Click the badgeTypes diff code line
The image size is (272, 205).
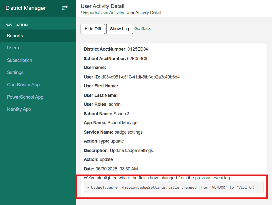[x=174, y=187]
